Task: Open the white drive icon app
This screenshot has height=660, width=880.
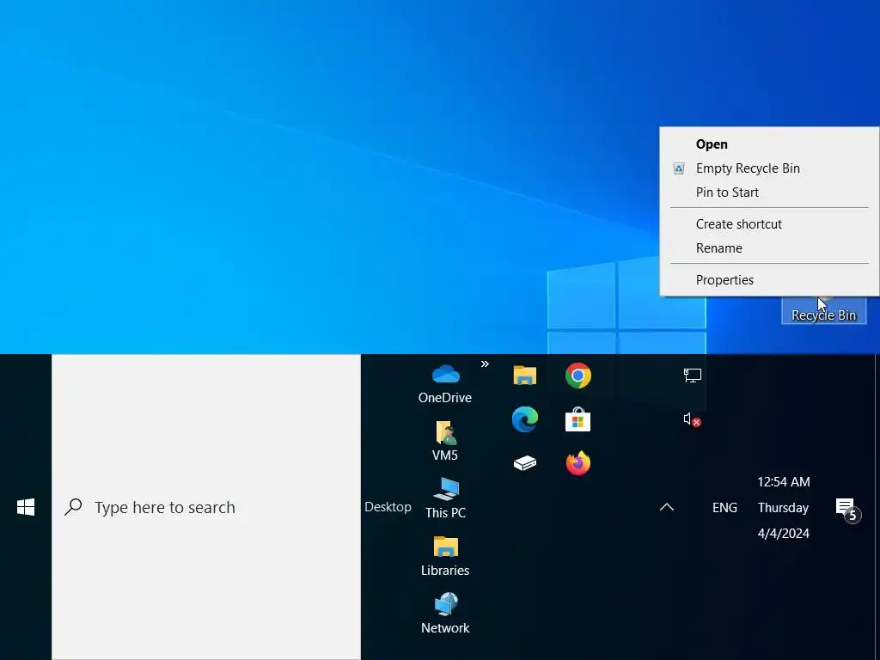Action: pyautogui.click(x=525, y=463)
